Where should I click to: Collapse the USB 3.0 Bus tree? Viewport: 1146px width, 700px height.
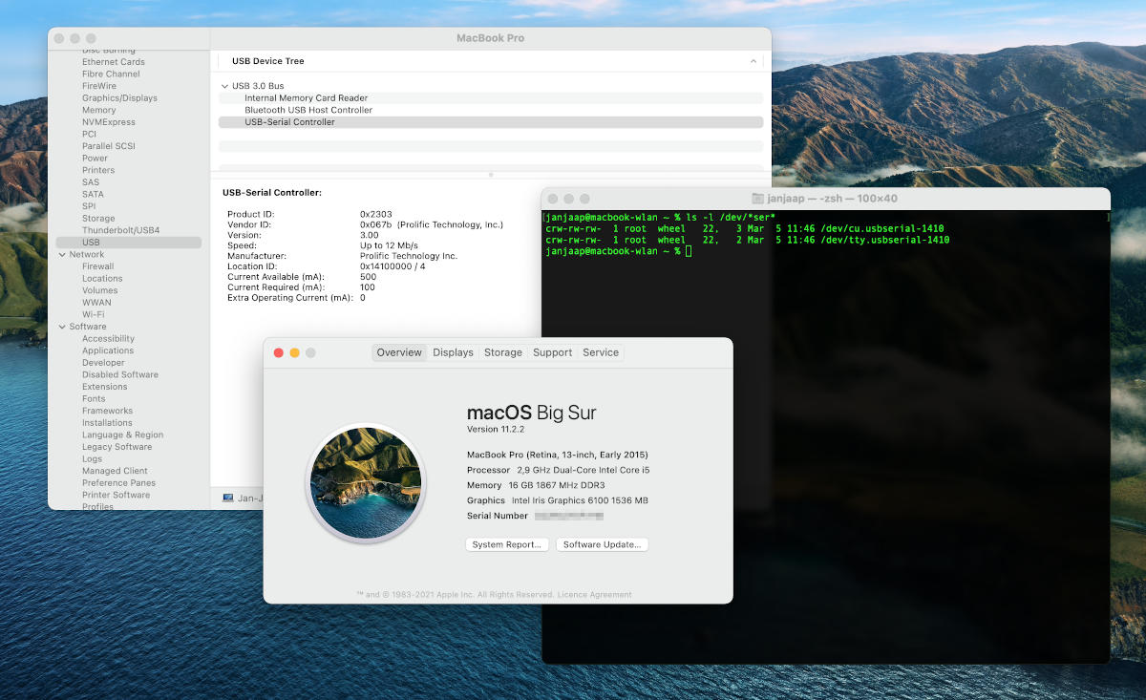click(224, 86)
